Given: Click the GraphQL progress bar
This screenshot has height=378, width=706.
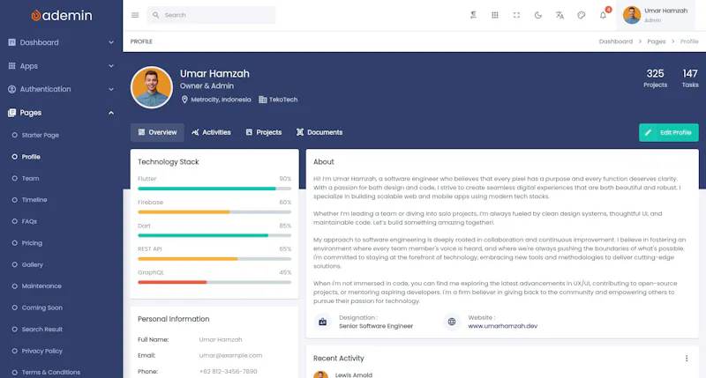Looking at the screenshot, I should pyautogui.click(x=214, y=282).
